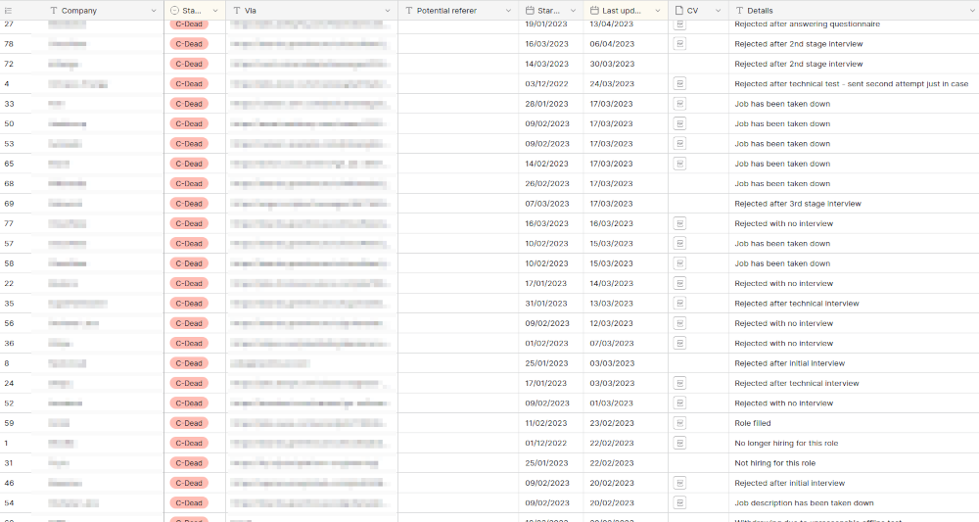979x522 pixels.
Task: Click the status type icon in the Sta... header
Action: click(x=174, y=11)
